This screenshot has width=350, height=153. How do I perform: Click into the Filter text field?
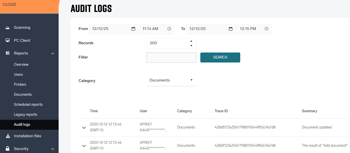point(171,57)
